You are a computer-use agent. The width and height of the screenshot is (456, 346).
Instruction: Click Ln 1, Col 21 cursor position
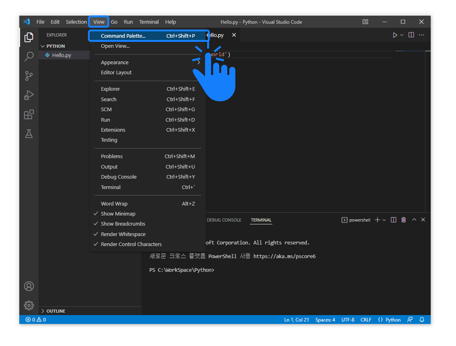pos(297,320)
